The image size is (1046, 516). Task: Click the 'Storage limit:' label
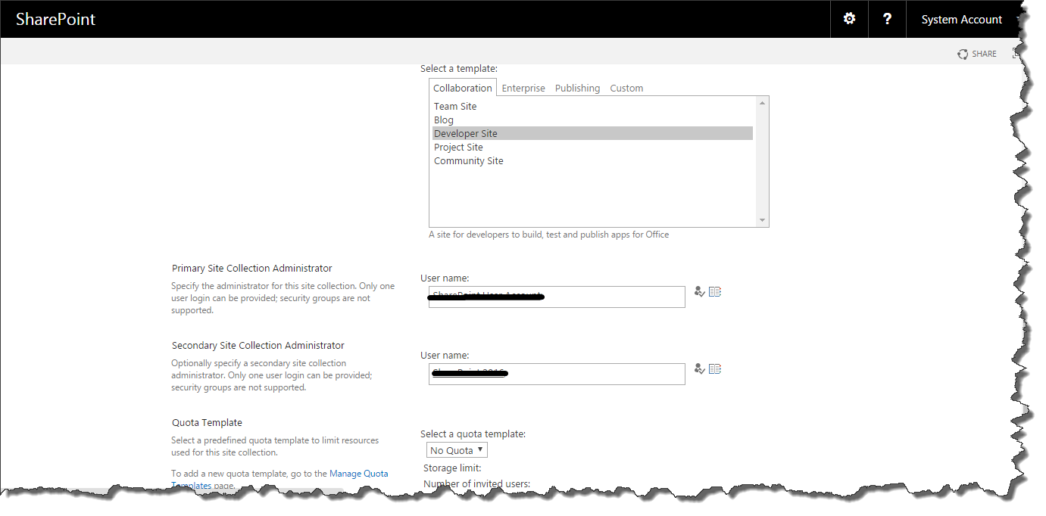(x=452, y=468)
